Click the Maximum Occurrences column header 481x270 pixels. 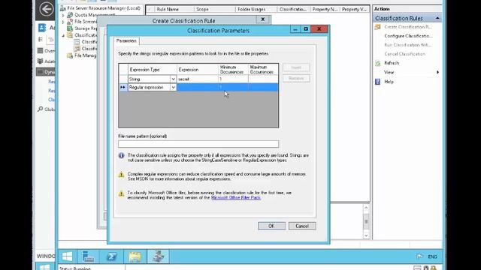(x=263, y=70)
